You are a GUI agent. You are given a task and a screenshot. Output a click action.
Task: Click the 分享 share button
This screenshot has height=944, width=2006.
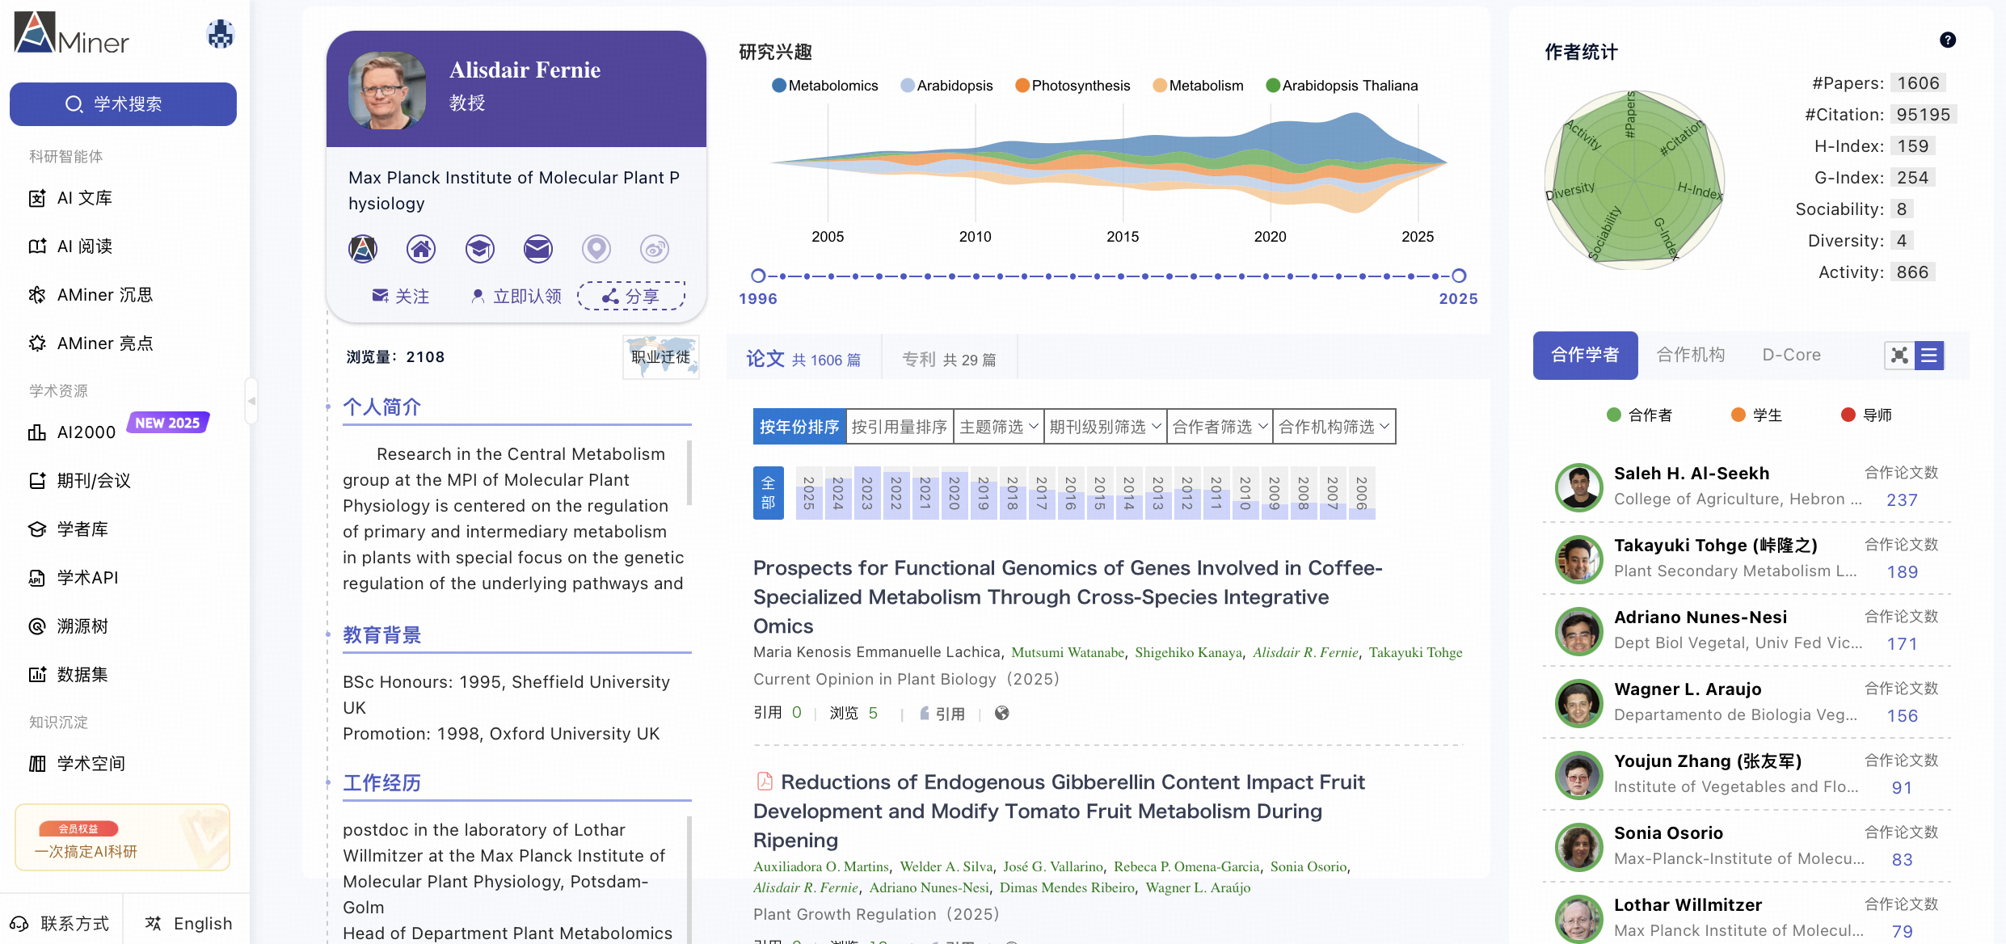[x=631, y=297]
